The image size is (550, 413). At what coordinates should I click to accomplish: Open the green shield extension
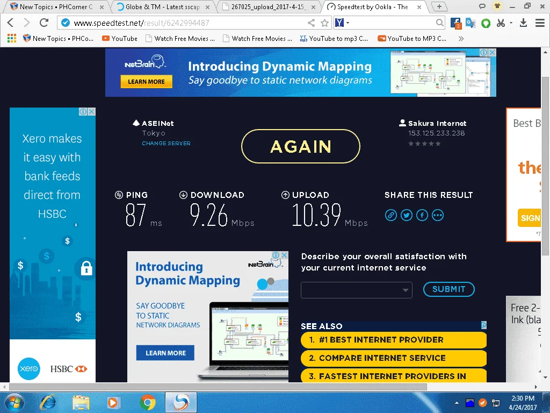click(486, 23)
